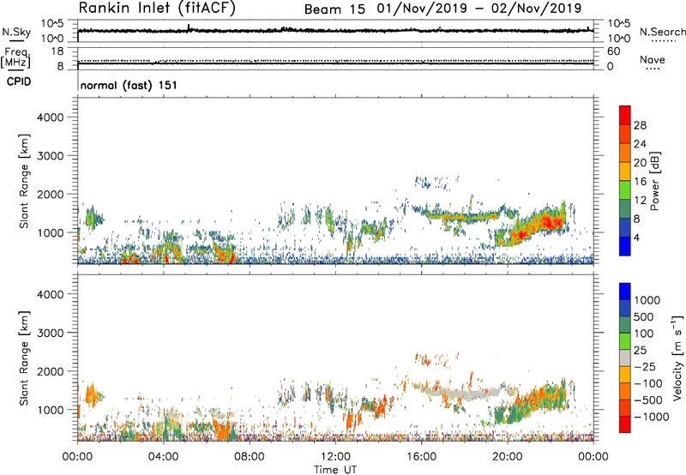Click the '04:00' time axis label

coord(163,457)
